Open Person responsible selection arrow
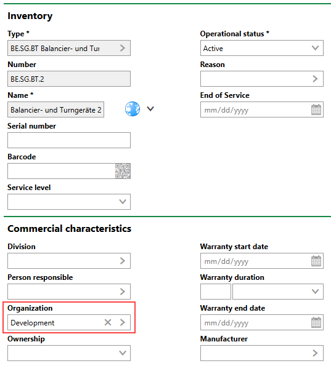 tap(123, 292)
